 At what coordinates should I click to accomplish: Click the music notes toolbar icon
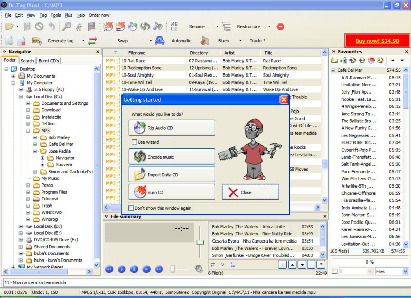point(158,27)
